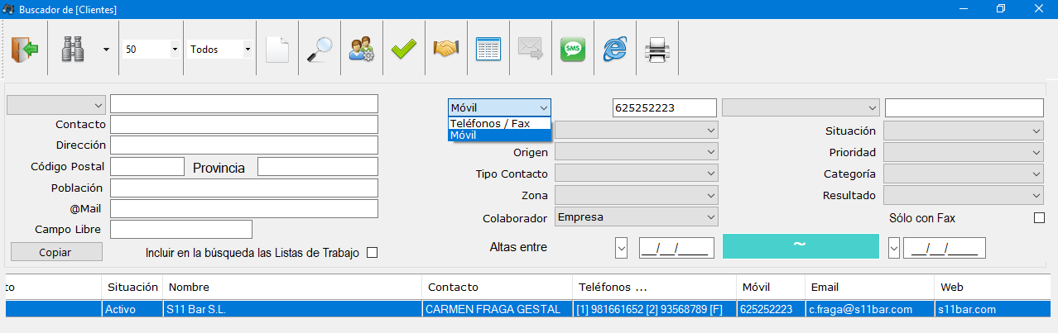Viewport: 1058px width, 333px height.
Task: Select Móvil option in the open list
Action: tap(499, 135)
